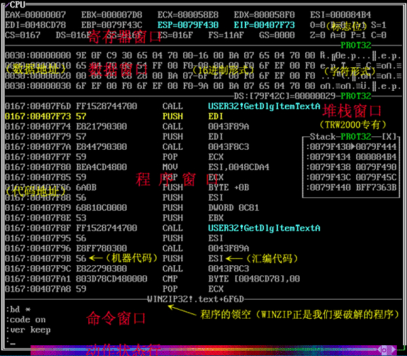The height and width of the screenshot is (356, 407).
Task: Click the P=1 parity flag
Action: click(358, 35)
